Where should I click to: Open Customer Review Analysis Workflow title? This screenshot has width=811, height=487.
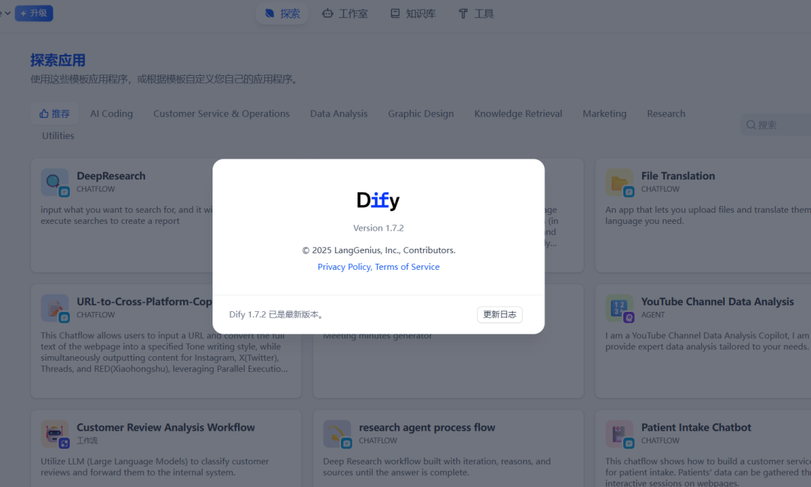click(x=165, y=428)
